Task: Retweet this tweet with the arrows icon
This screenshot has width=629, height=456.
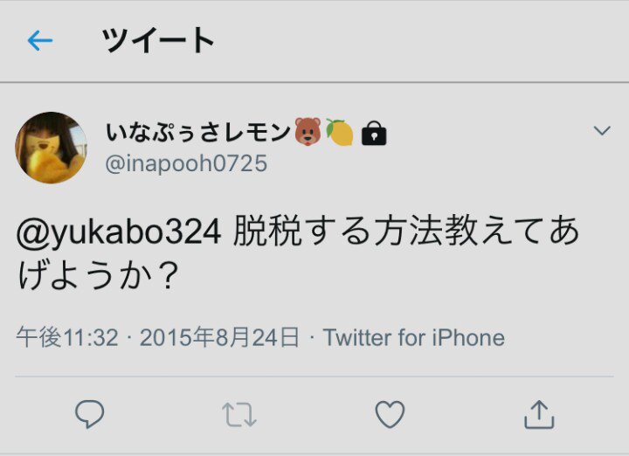Action: 239,415
